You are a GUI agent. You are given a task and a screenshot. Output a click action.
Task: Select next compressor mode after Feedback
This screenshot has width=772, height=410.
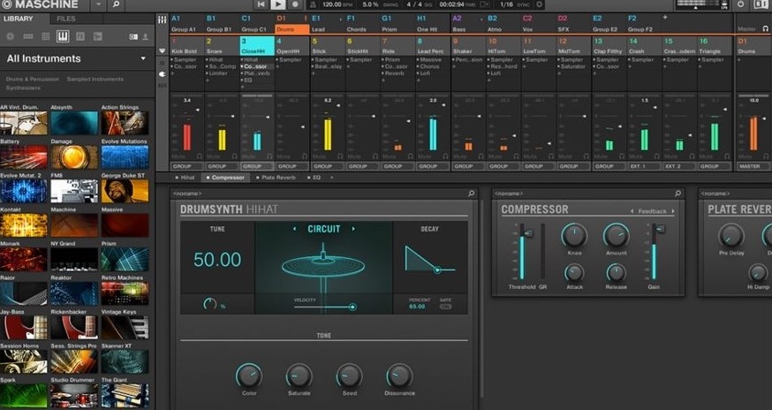pos(673,211)
